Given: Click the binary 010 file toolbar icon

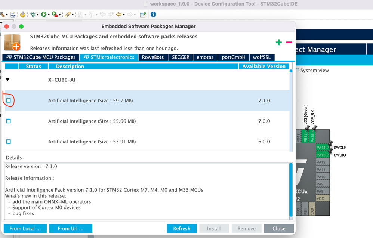Looking at the screenshot, I should [13, 15].
